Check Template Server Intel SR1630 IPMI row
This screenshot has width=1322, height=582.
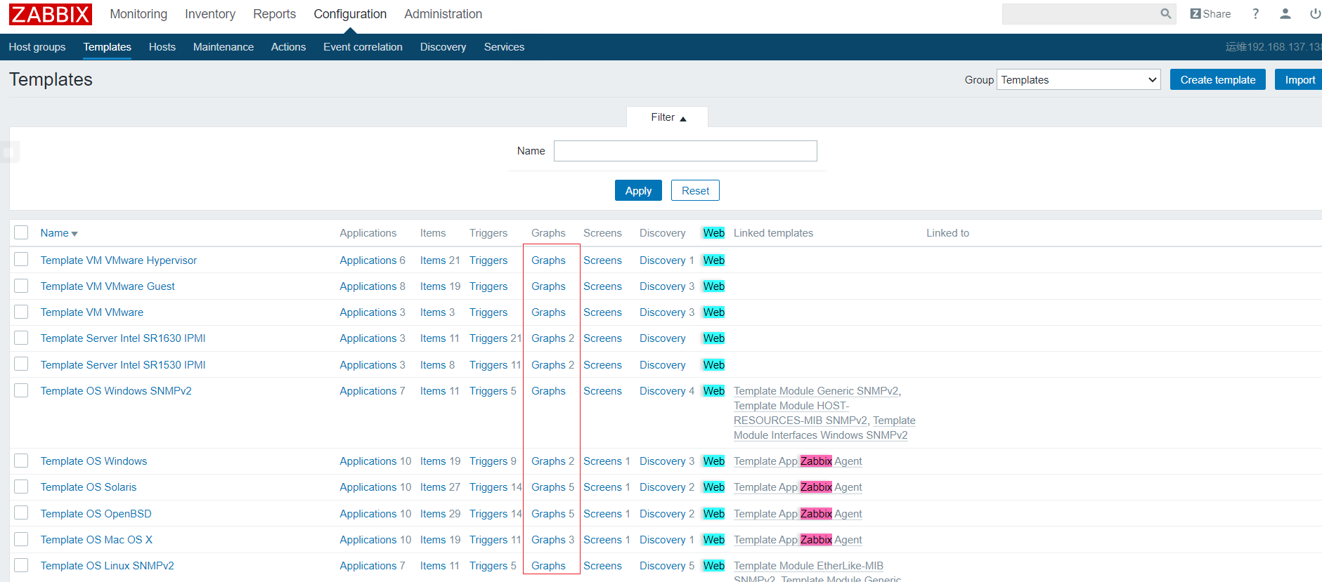21,338
